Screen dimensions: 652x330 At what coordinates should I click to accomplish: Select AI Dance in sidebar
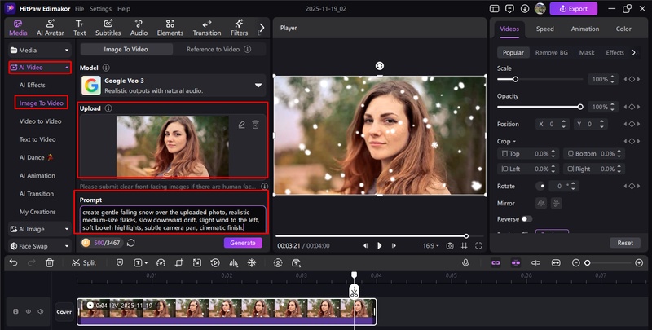(x=36, y=157)
